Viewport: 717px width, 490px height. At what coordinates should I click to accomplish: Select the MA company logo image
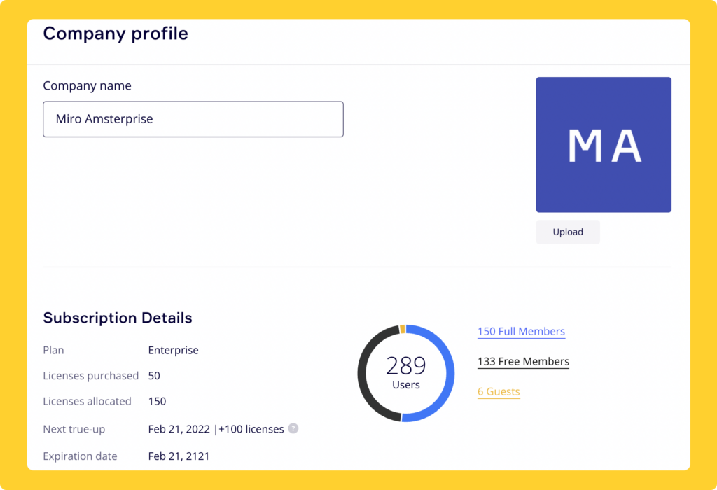604,145
